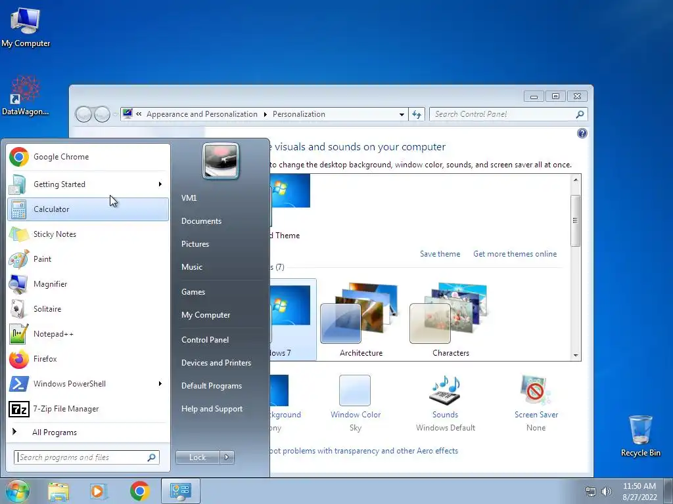Open My Computer from Start menu right pane

(206, 315)
